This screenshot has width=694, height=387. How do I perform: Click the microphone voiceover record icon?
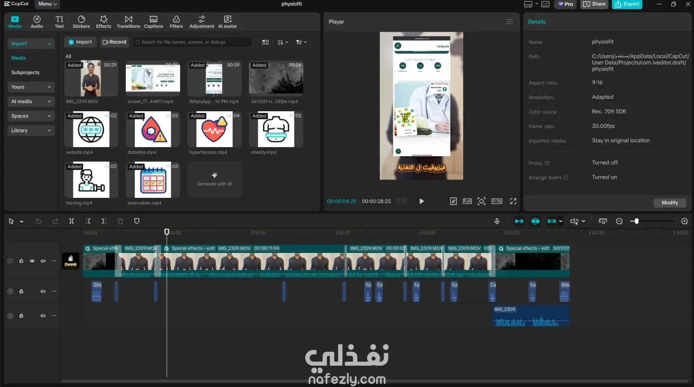pos(497,221)
